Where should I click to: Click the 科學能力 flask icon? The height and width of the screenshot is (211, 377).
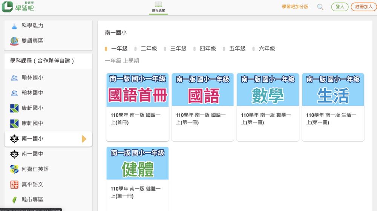[14, 26]
